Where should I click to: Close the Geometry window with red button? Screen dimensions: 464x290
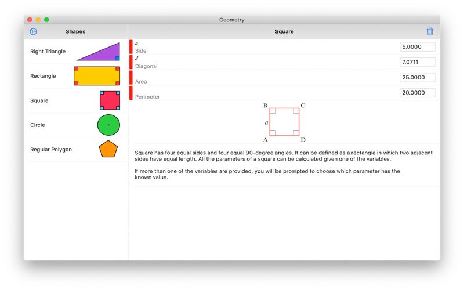[30, 20]
